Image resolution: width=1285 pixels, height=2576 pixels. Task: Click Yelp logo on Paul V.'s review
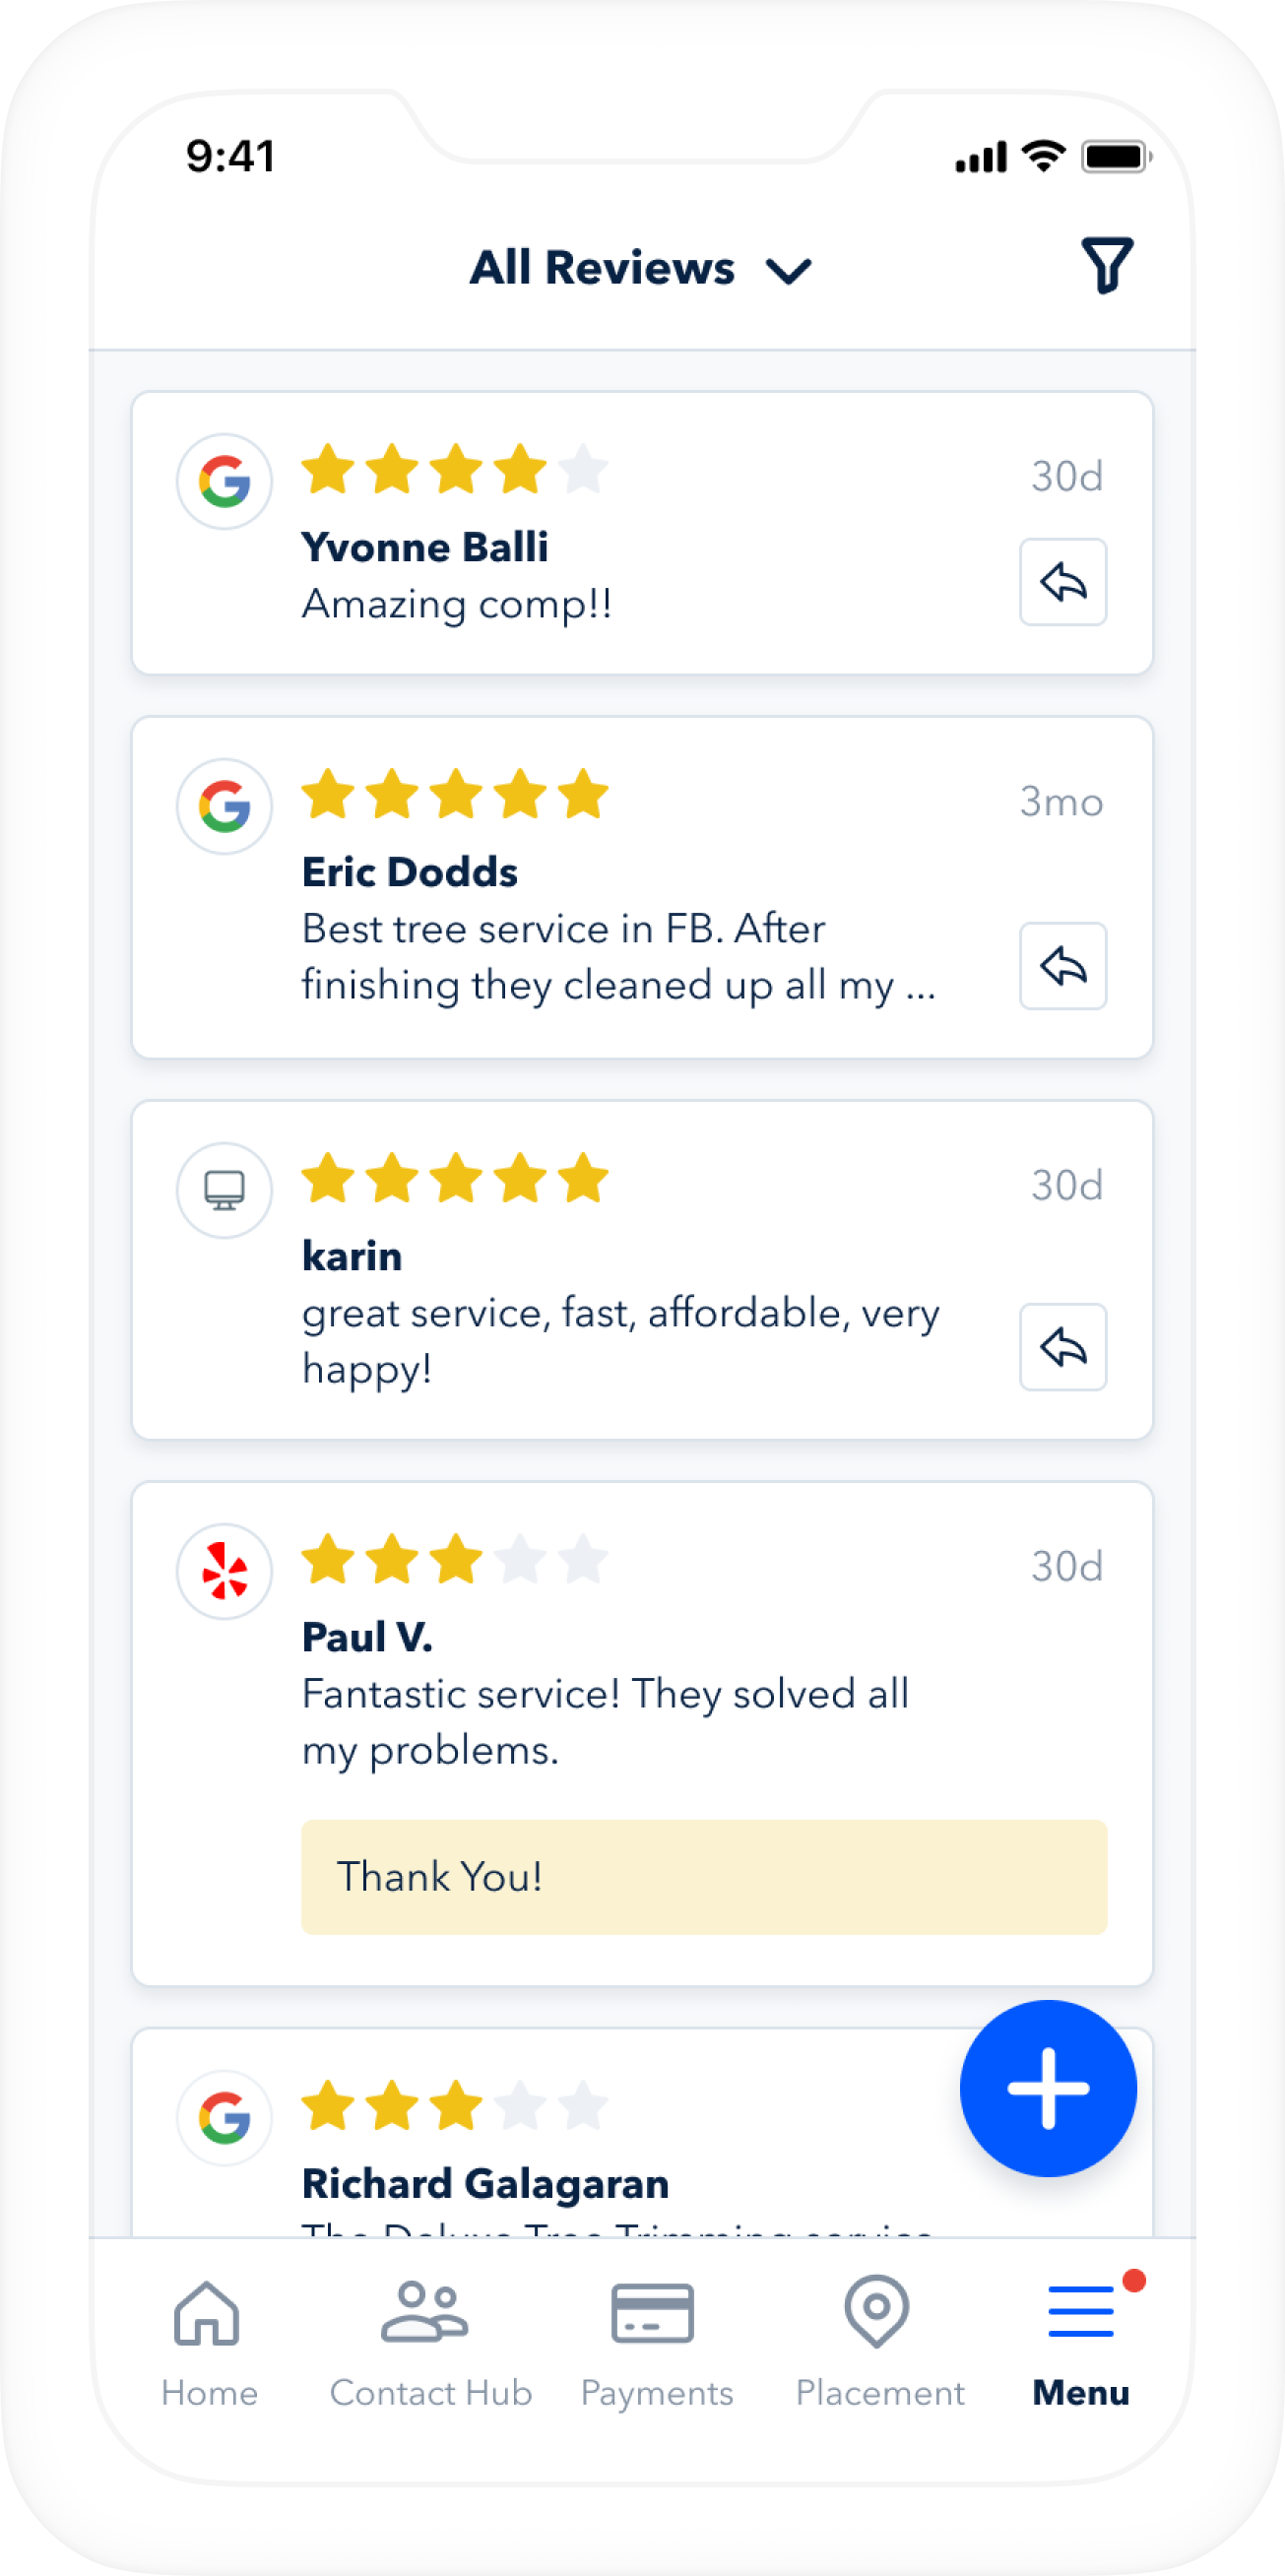point(224,1571)
